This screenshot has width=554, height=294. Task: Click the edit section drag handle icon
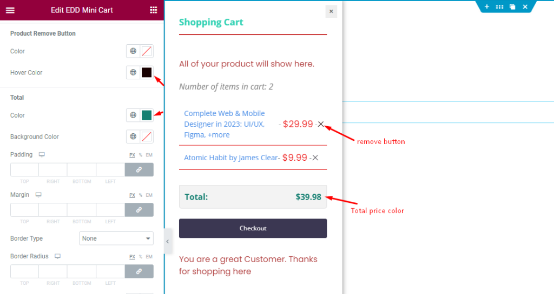(x=499, y=6)
